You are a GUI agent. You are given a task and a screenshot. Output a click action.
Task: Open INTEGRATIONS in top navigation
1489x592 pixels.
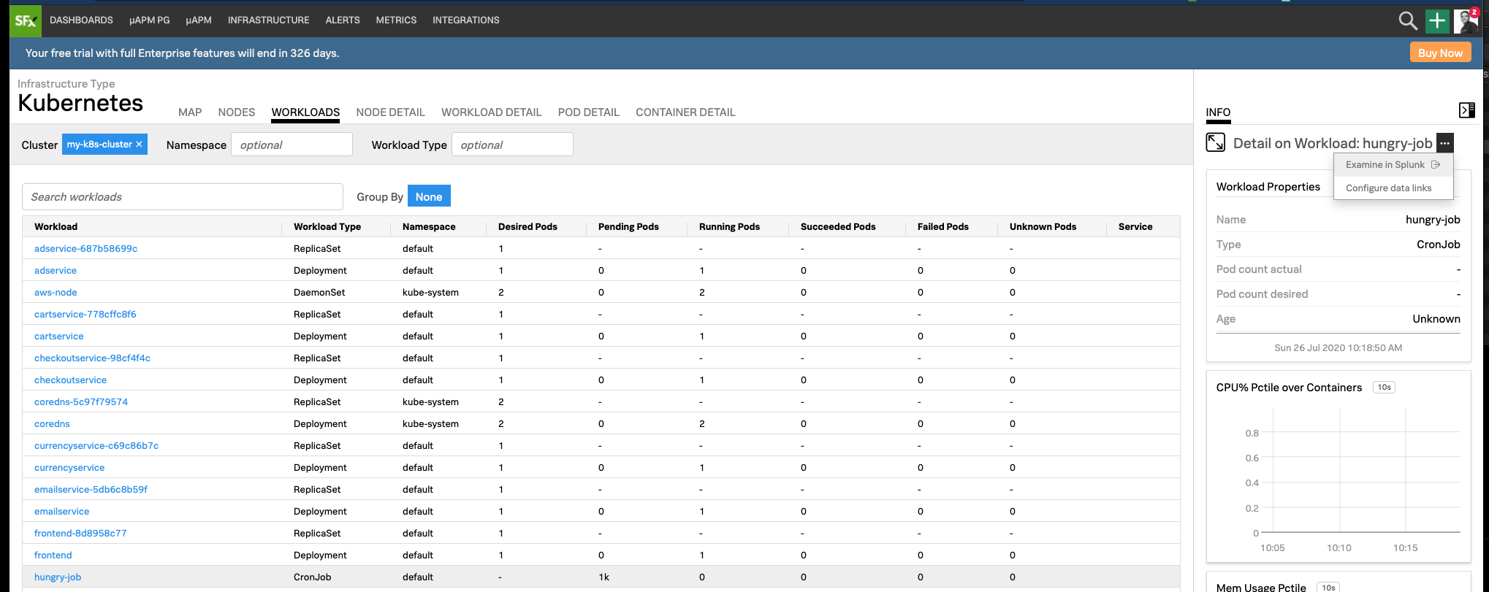point(466,20)
